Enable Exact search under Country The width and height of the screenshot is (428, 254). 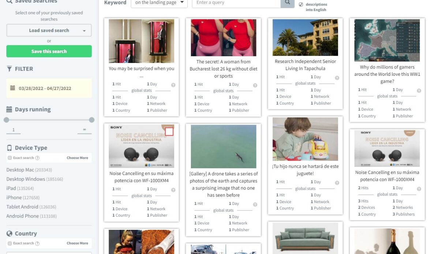(x=10, y=243)
